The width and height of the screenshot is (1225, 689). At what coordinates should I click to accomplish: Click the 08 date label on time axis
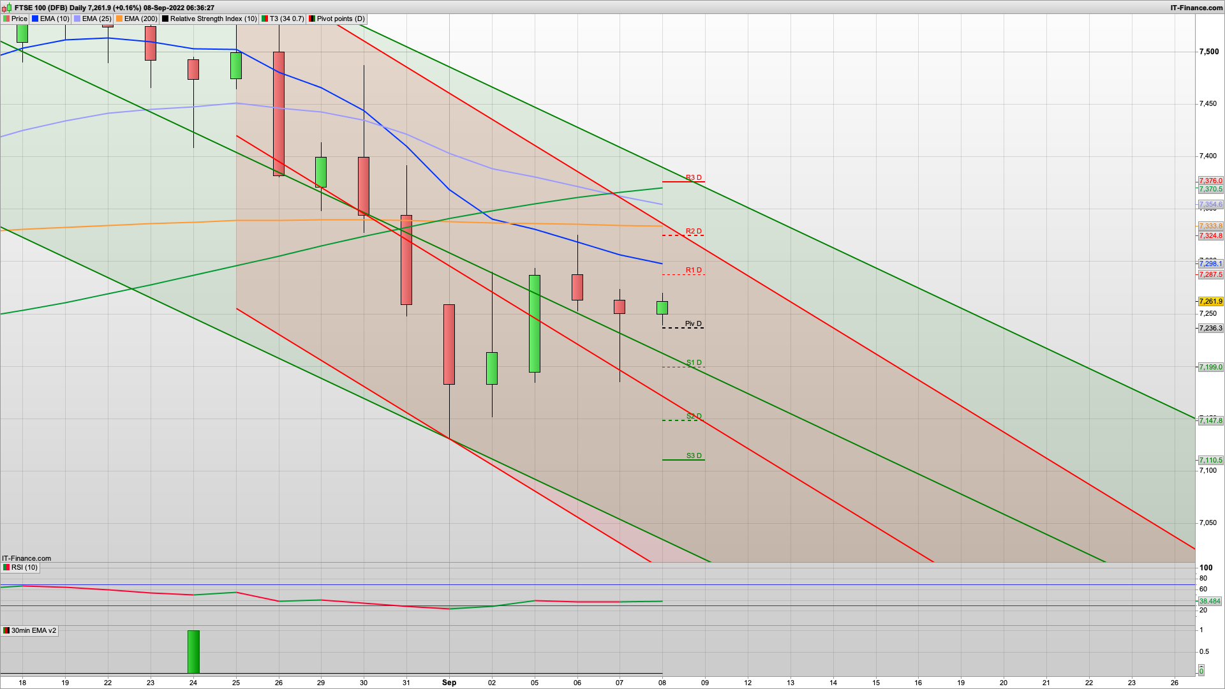tap(662, 683)
